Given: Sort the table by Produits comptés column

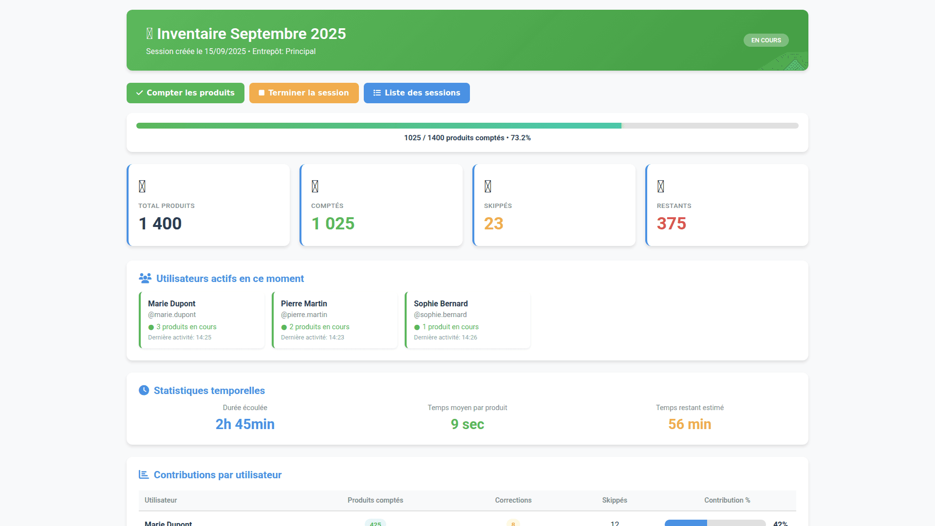Looking at the screenshot, I should point(375,500).
